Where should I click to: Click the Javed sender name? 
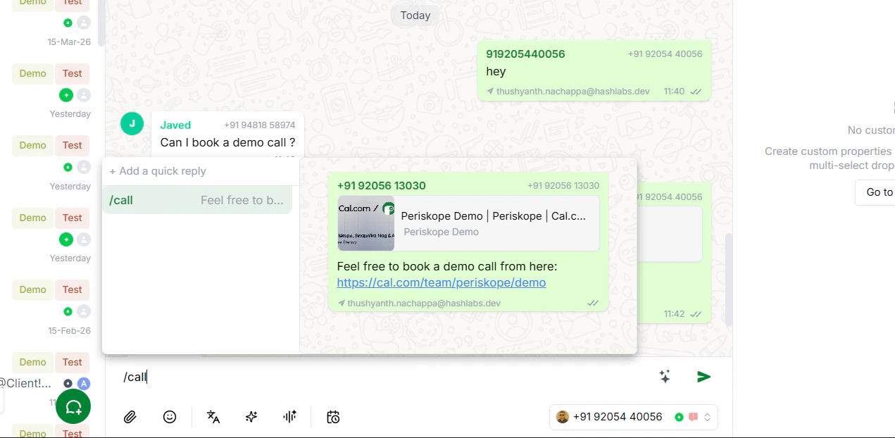[175, 125]
